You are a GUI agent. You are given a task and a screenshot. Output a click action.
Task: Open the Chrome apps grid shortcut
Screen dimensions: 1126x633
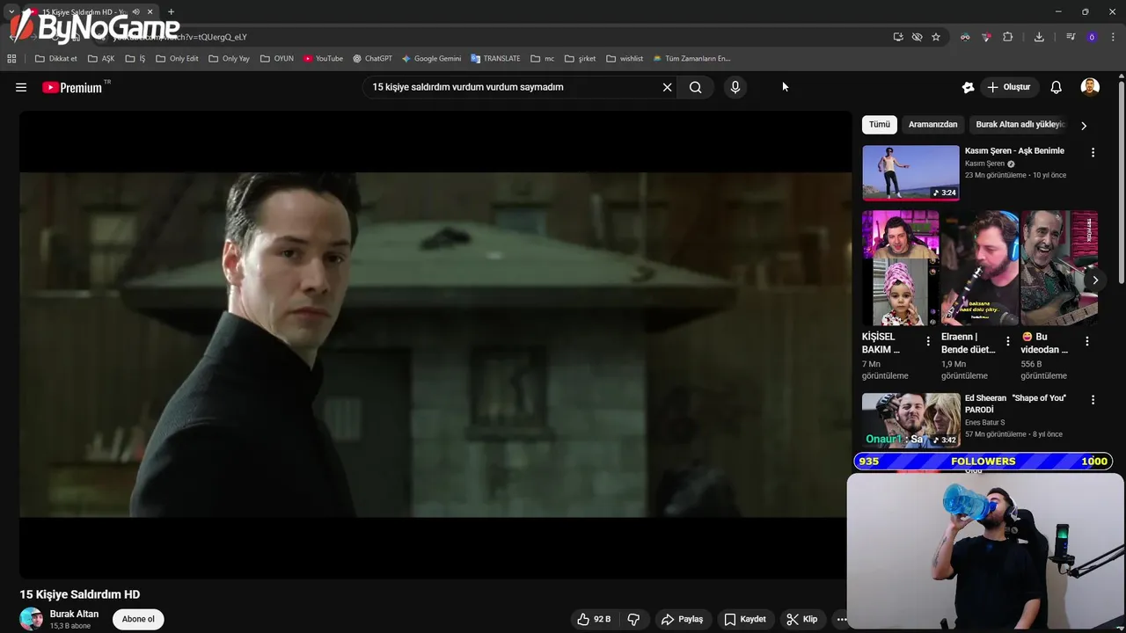(x=11, y=59)
